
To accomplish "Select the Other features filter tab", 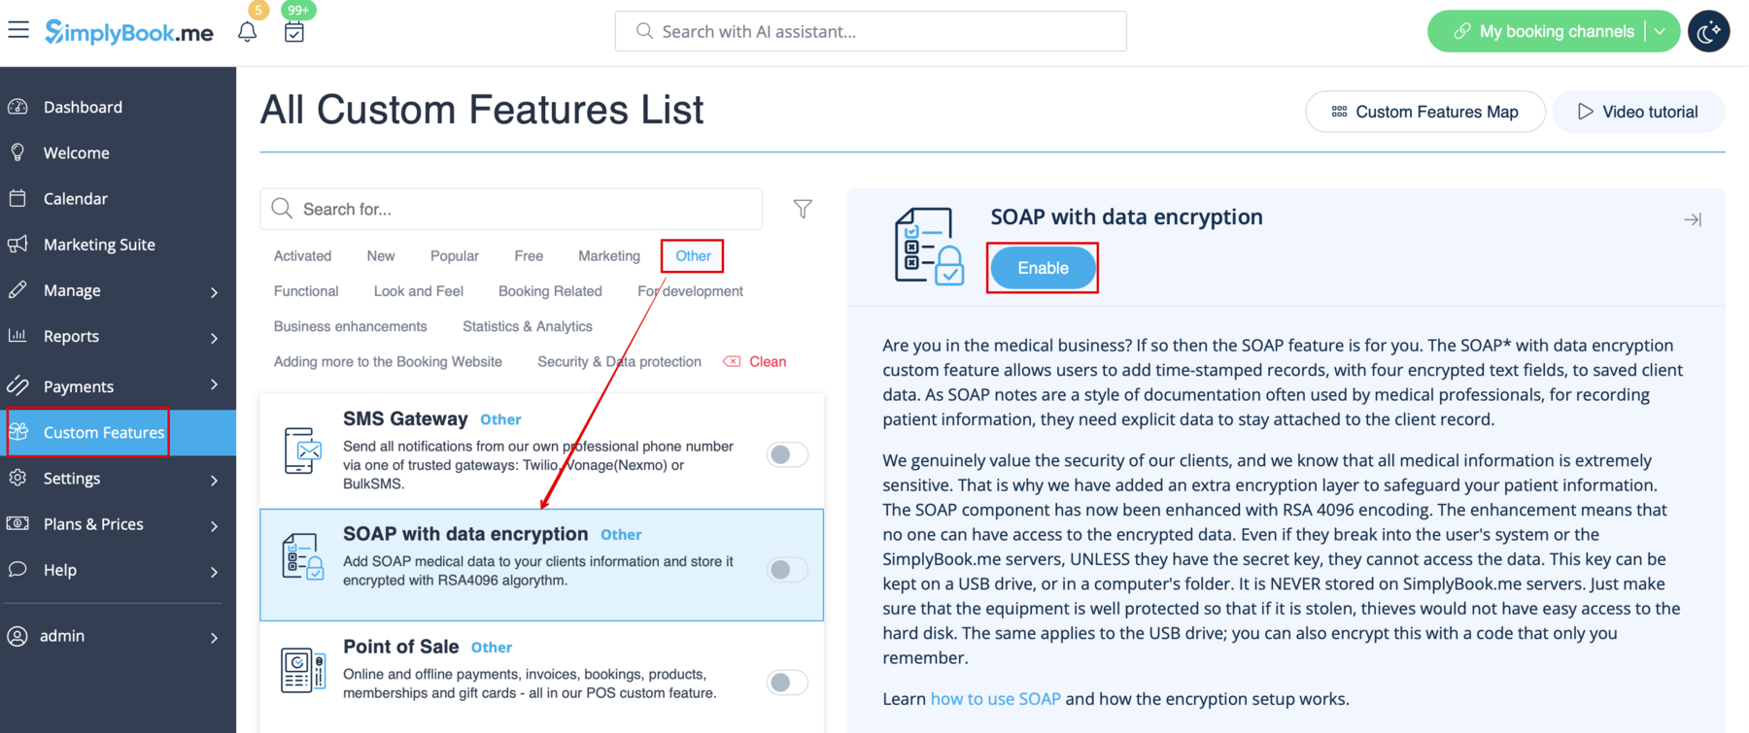I will pos(692,255).
